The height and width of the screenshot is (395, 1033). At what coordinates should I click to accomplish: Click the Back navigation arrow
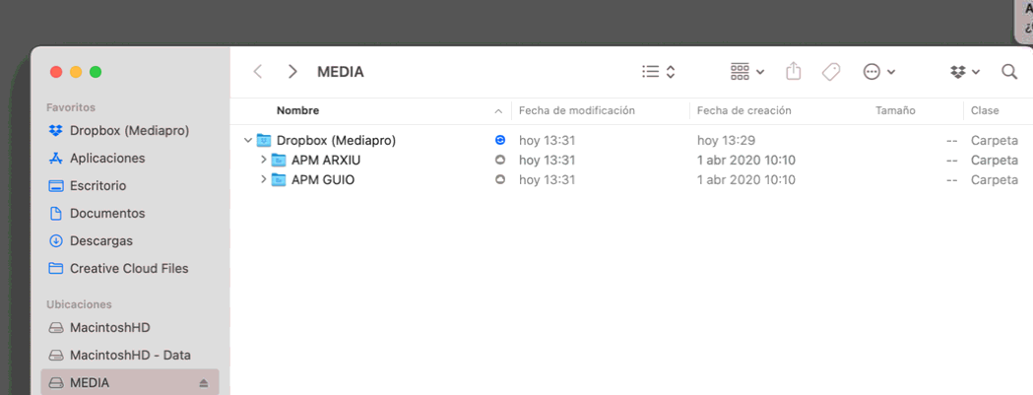coord(258,72)
